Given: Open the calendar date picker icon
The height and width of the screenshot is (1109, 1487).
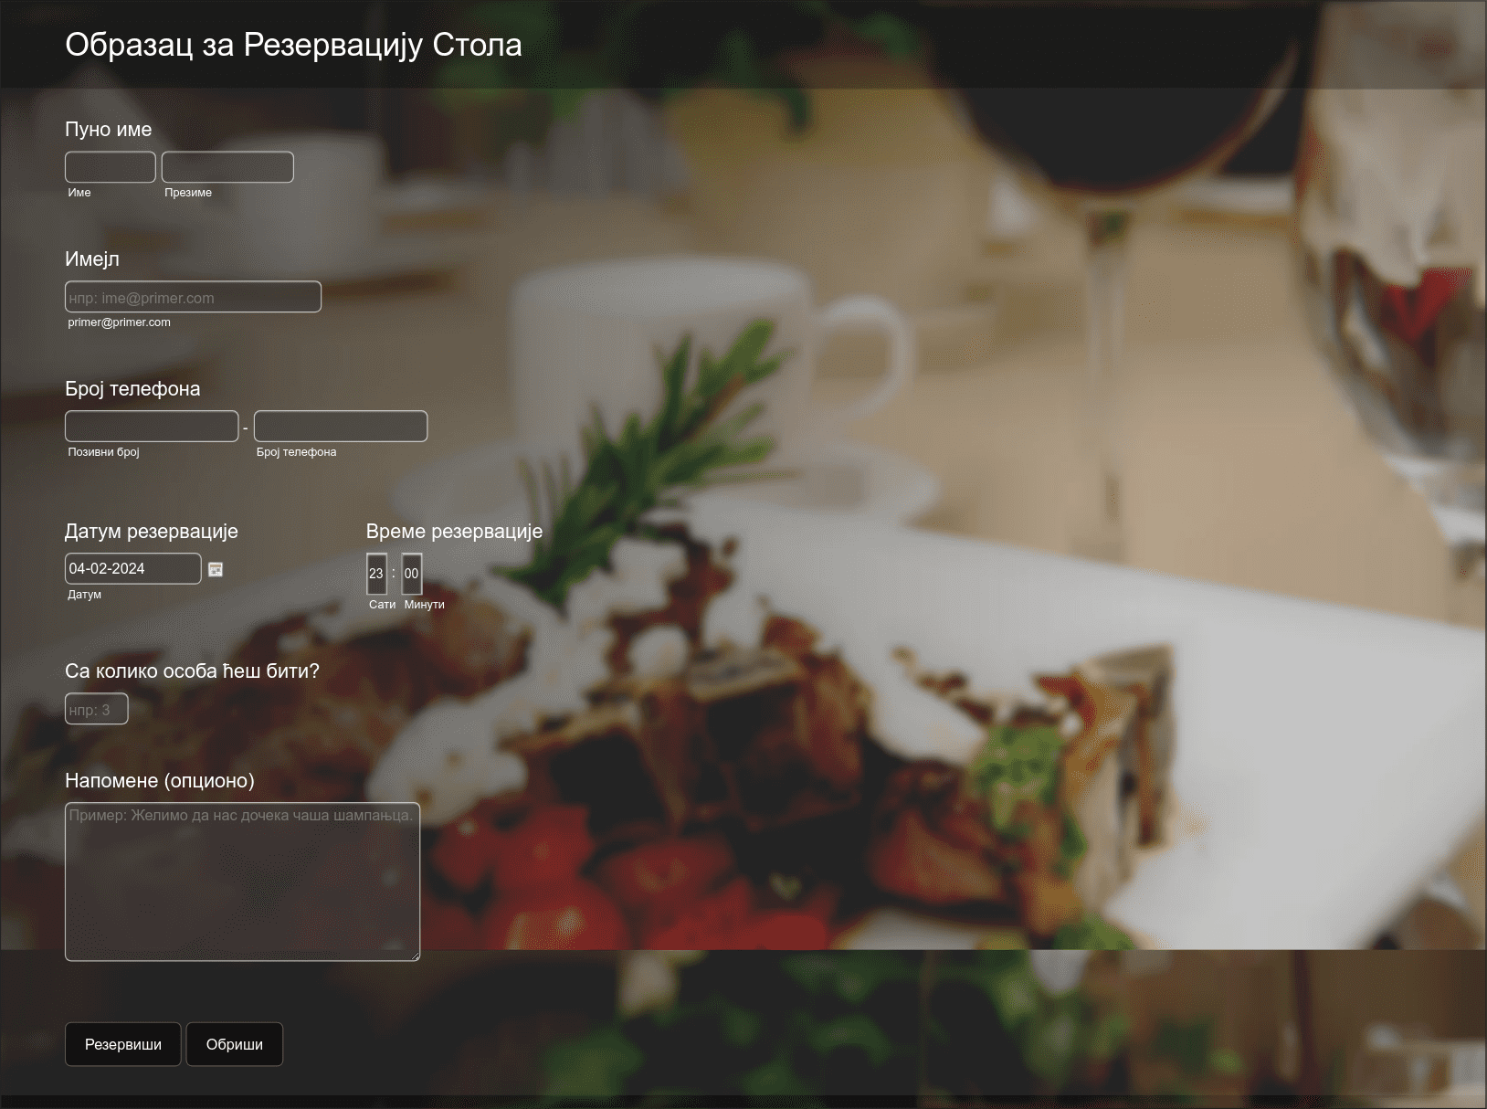Looking at the screenshot, I should (x=216, y=569).
